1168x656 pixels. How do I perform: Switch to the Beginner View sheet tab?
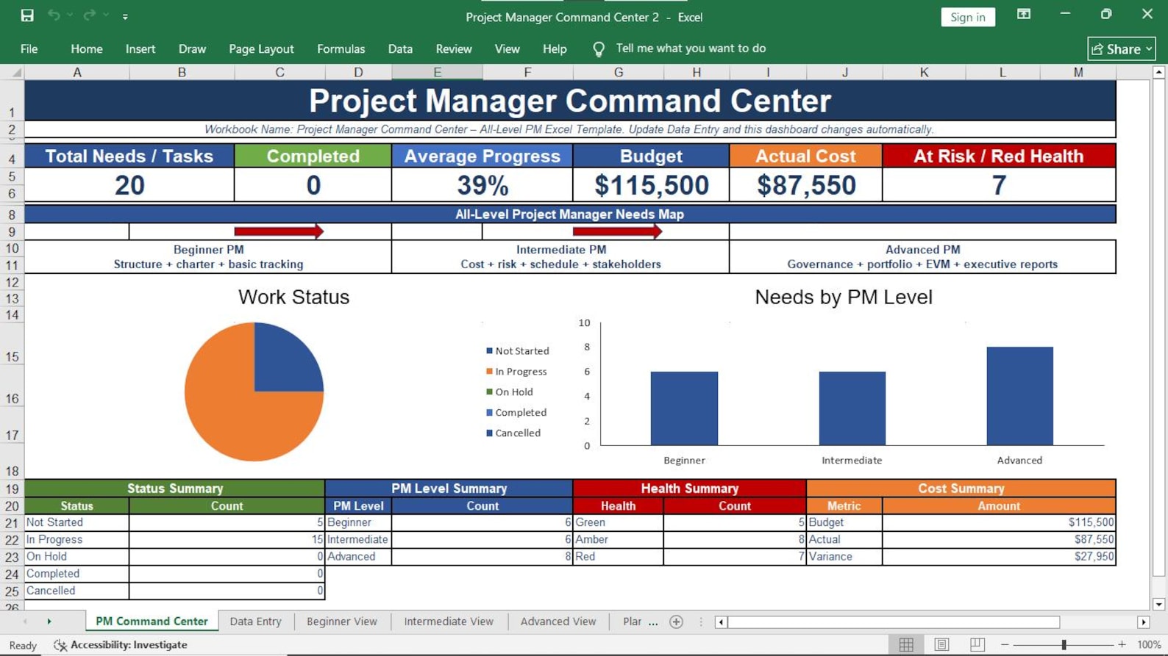pyautogui.click(x=342, y=621)
